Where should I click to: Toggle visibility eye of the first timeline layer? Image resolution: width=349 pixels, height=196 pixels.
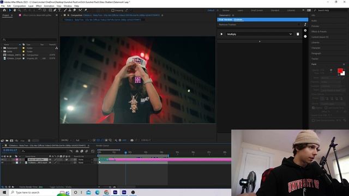pyautogui.click(x=2, y=160)
